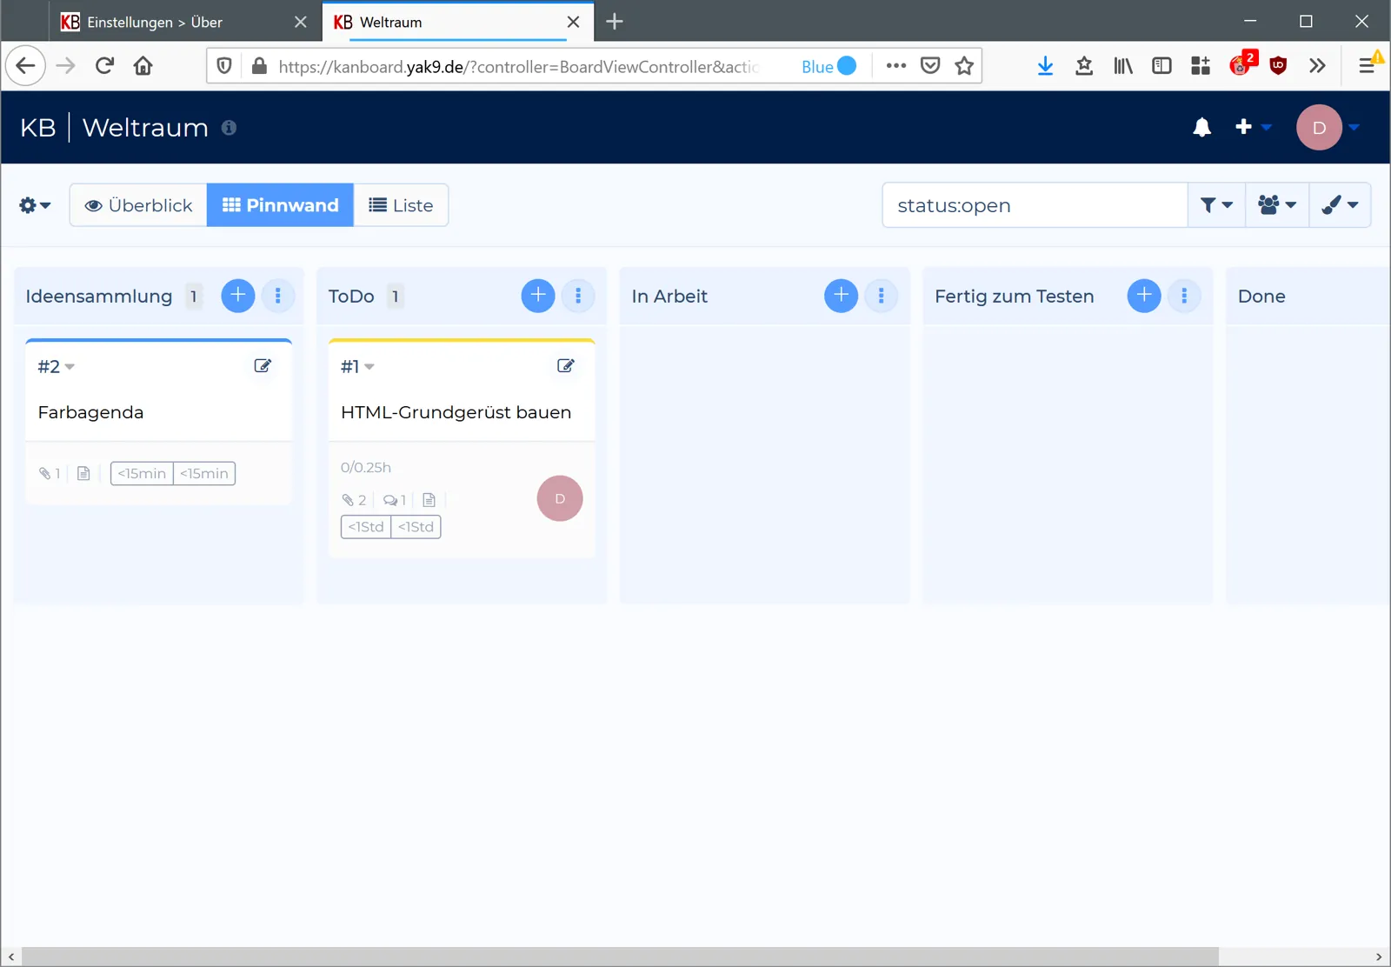This screenshot has height=967, width=1391.
Task: Open the HTML-Grundgerüst bauen task title
Action: (456, 412)
